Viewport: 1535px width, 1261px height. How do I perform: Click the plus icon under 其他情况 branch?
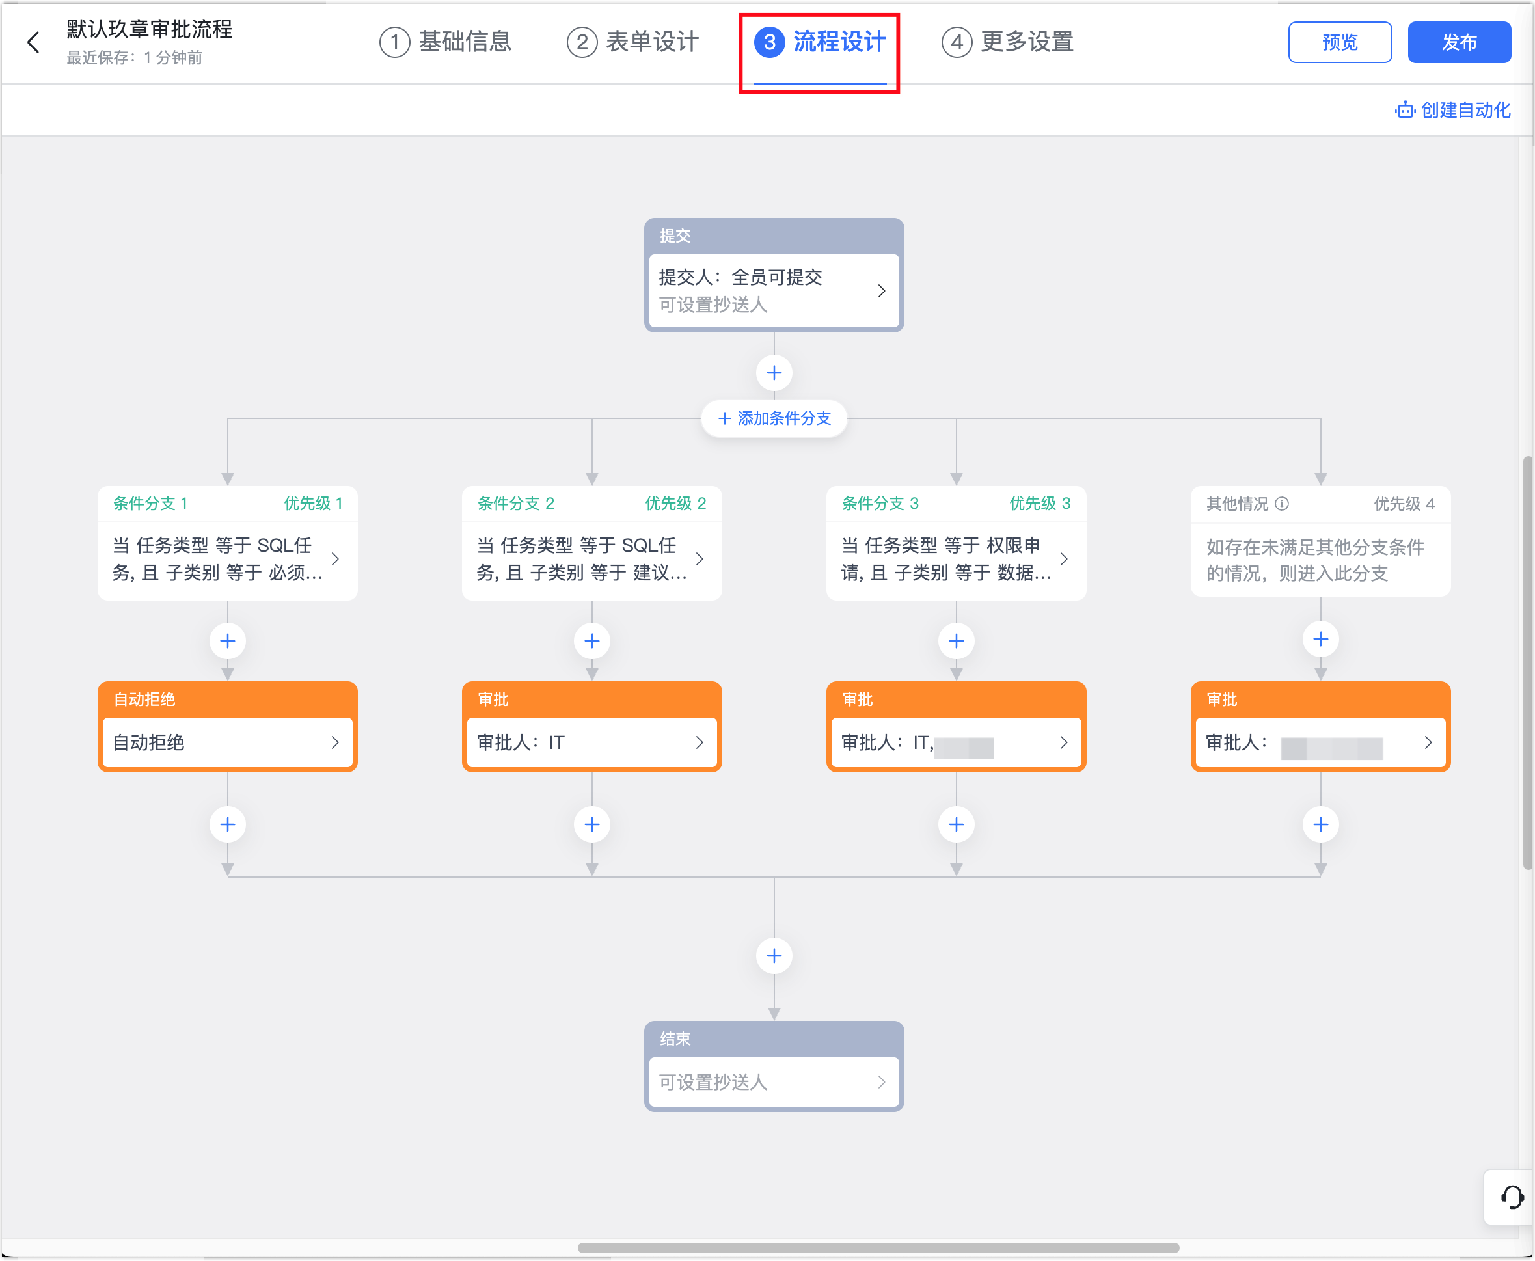(x=1320, y=639)
